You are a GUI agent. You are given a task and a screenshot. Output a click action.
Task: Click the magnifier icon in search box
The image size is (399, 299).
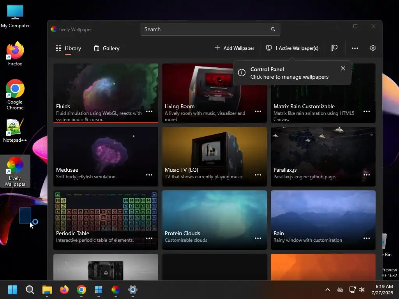click(273, 29)
